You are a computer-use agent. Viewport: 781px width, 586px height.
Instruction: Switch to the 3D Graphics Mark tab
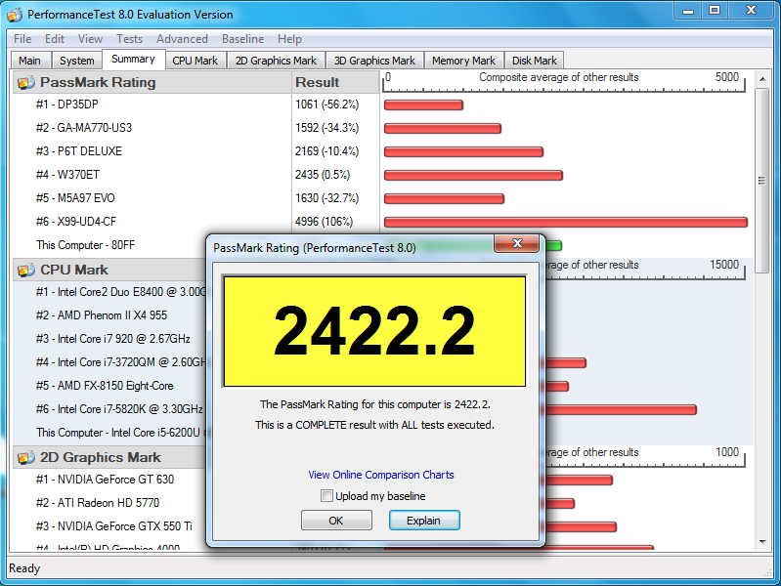pyautogui.click(x=374, y=61)
